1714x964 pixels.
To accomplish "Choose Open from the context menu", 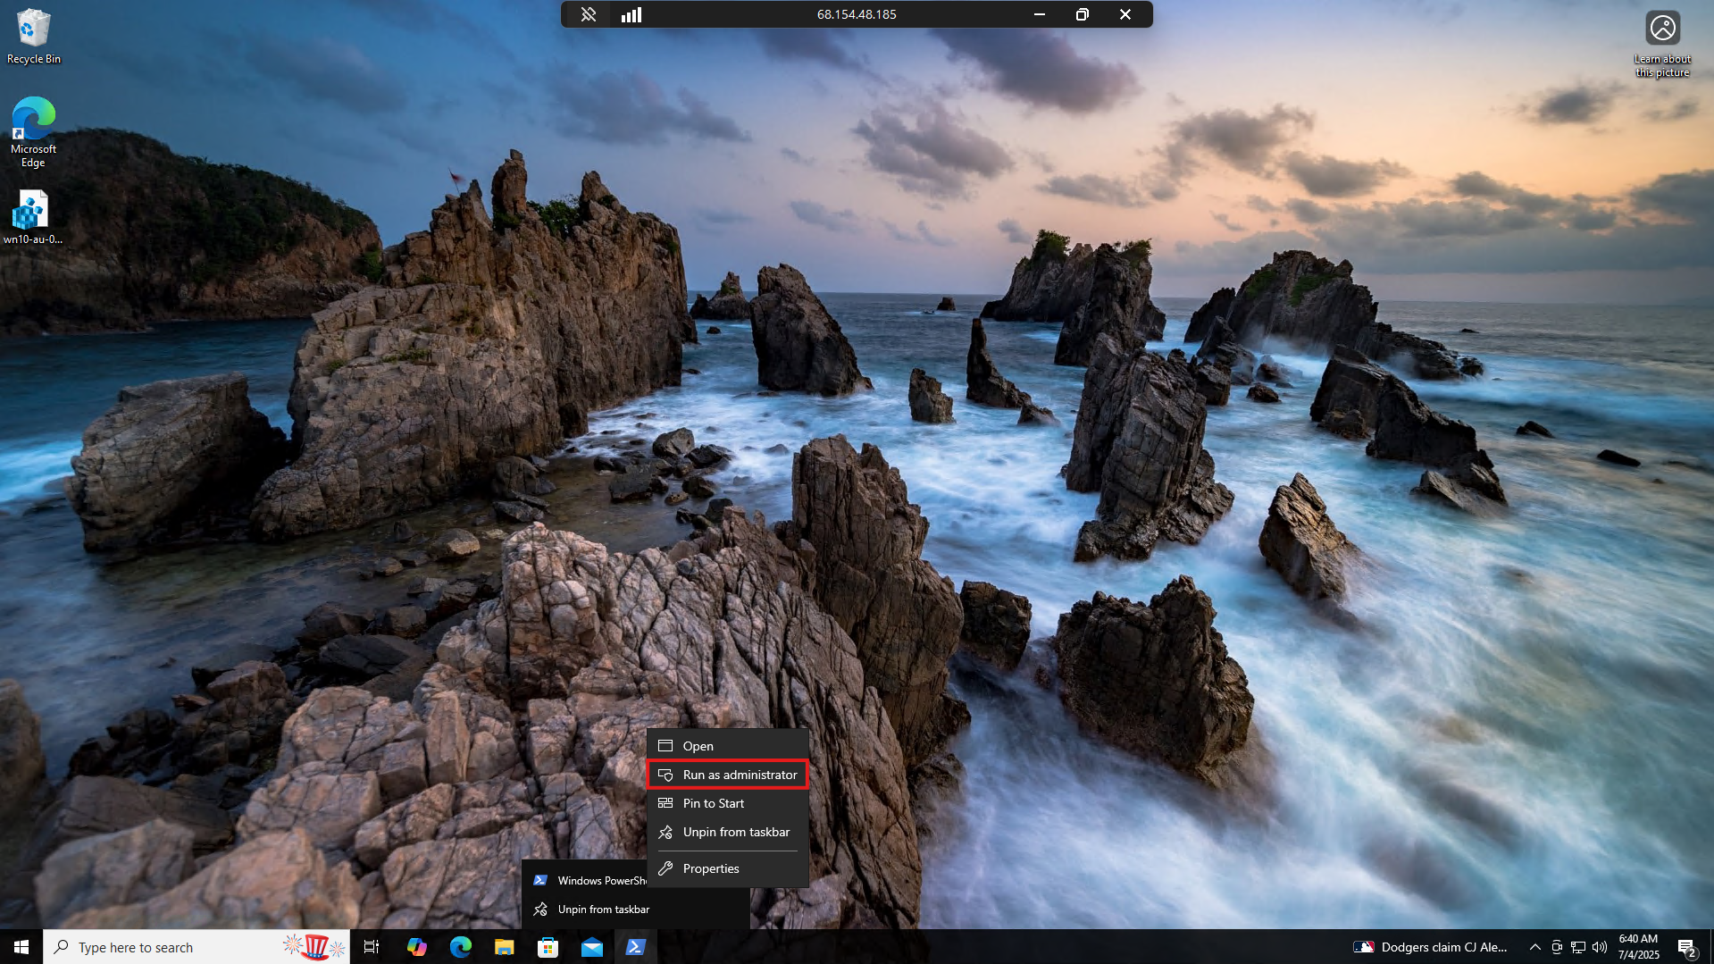I will click(698, 746).
